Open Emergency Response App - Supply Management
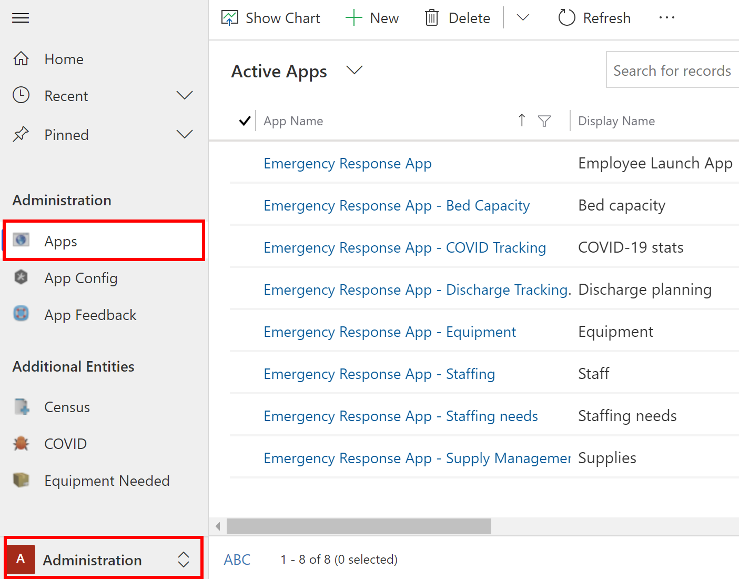Screen dimensions: 739x579 417,458
